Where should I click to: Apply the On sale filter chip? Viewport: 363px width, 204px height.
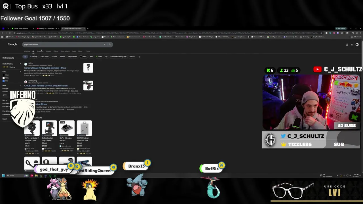coord(54,57)
